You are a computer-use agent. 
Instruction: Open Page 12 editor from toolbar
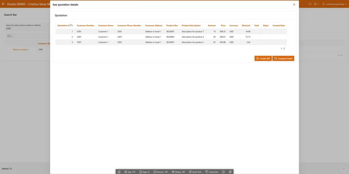tap(145, 172)
